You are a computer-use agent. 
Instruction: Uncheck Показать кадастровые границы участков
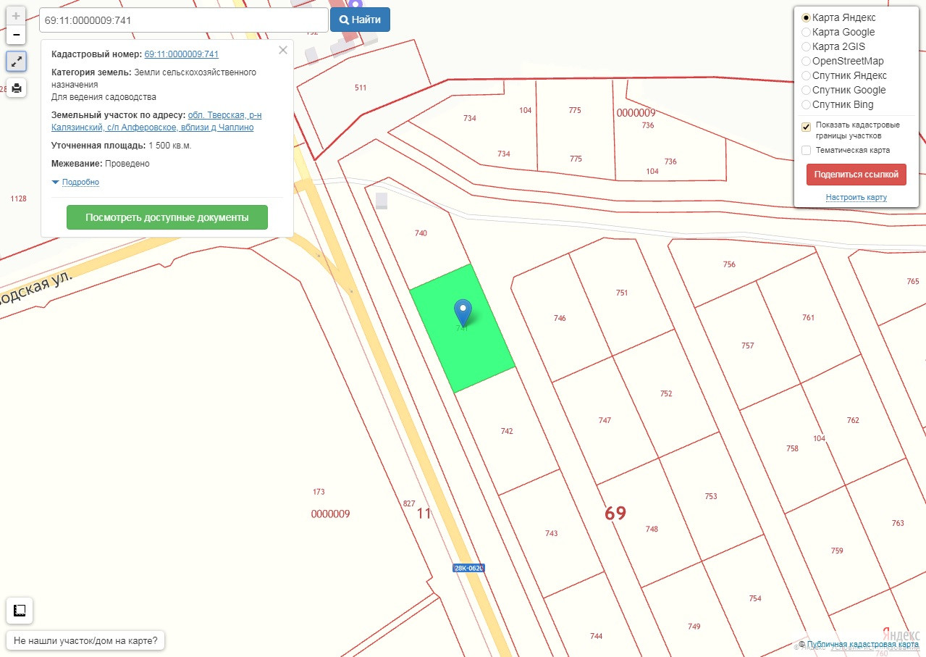806,127
